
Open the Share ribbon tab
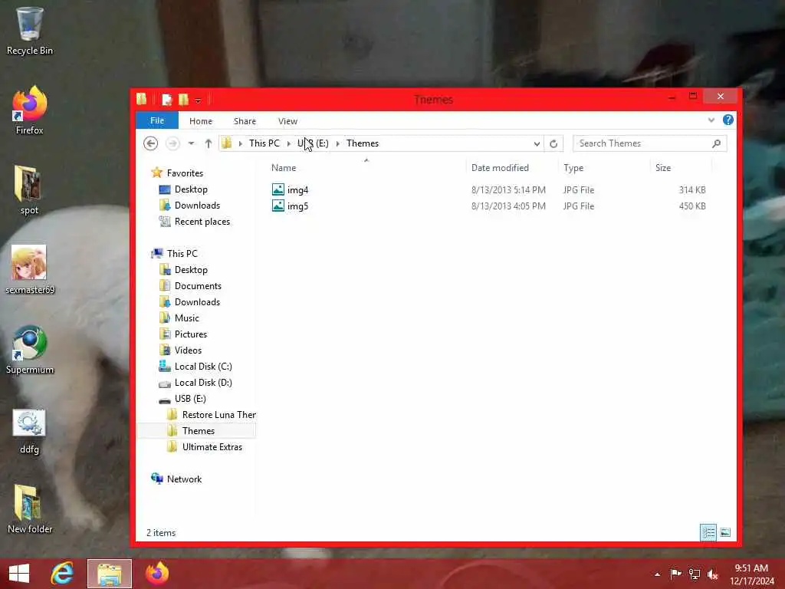(x=245, y=121)
